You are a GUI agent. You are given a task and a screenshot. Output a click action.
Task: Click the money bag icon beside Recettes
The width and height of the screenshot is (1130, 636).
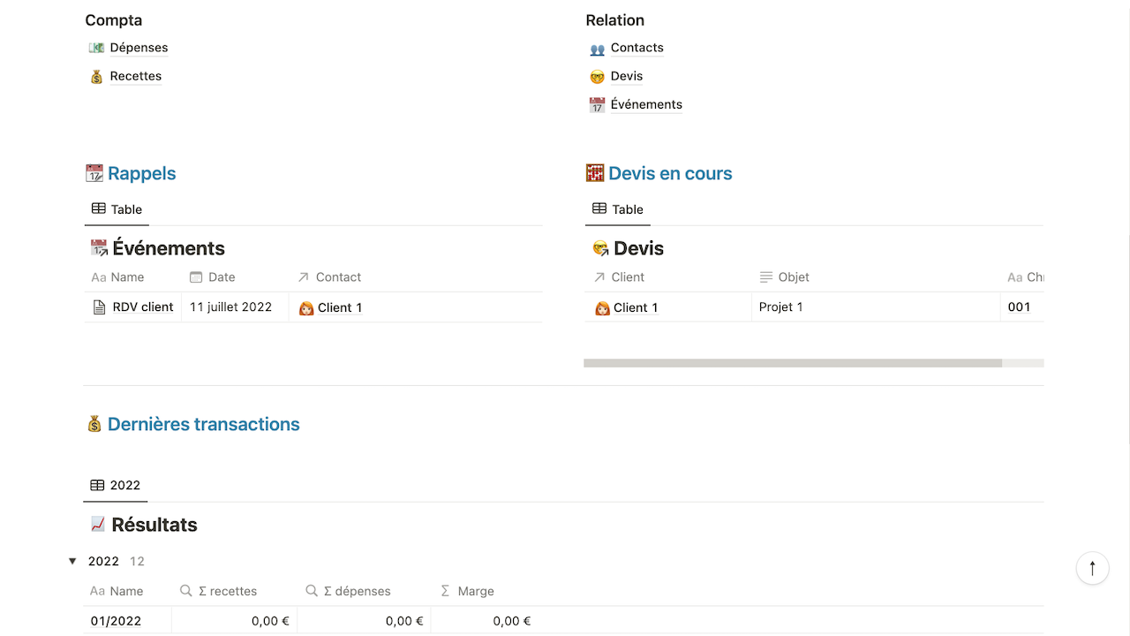click(96, 77)
